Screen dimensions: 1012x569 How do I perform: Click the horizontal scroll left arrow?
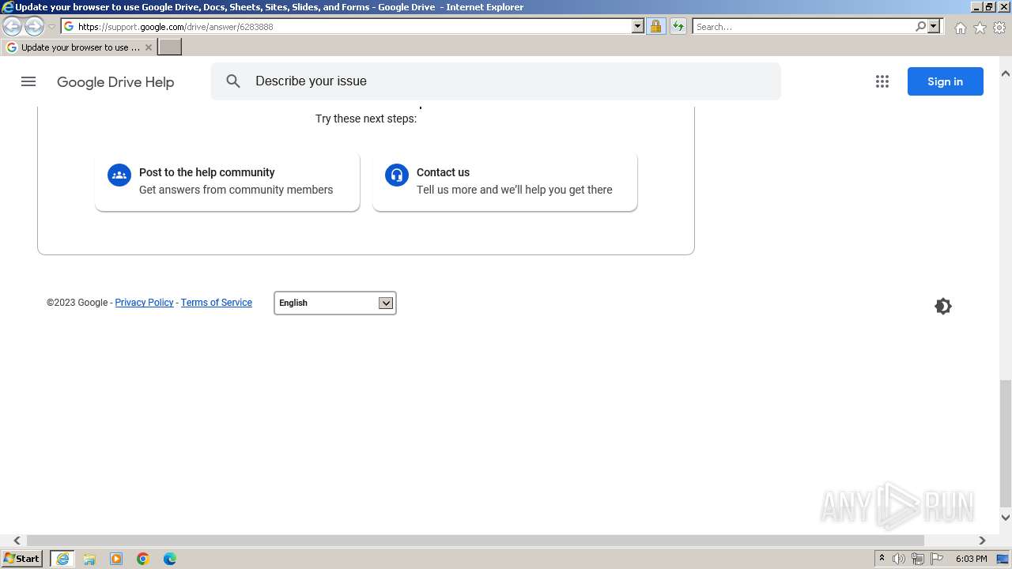pos(17,541)
